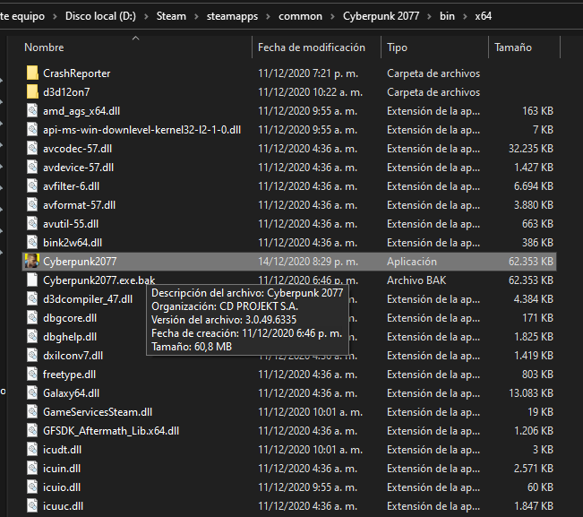583x517 pixels.
Task: Select the freetype.dll file icon
Action: point(32,375)
